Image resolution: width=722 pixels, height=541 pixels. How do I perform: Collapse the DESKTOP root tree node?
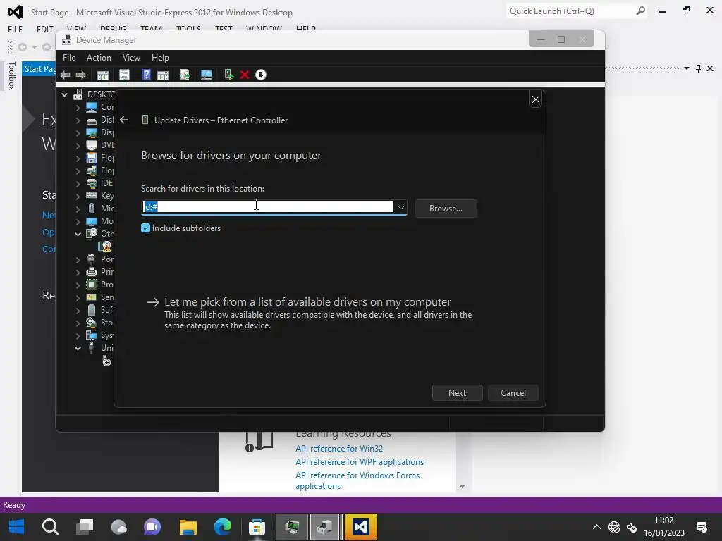point(64,95)
